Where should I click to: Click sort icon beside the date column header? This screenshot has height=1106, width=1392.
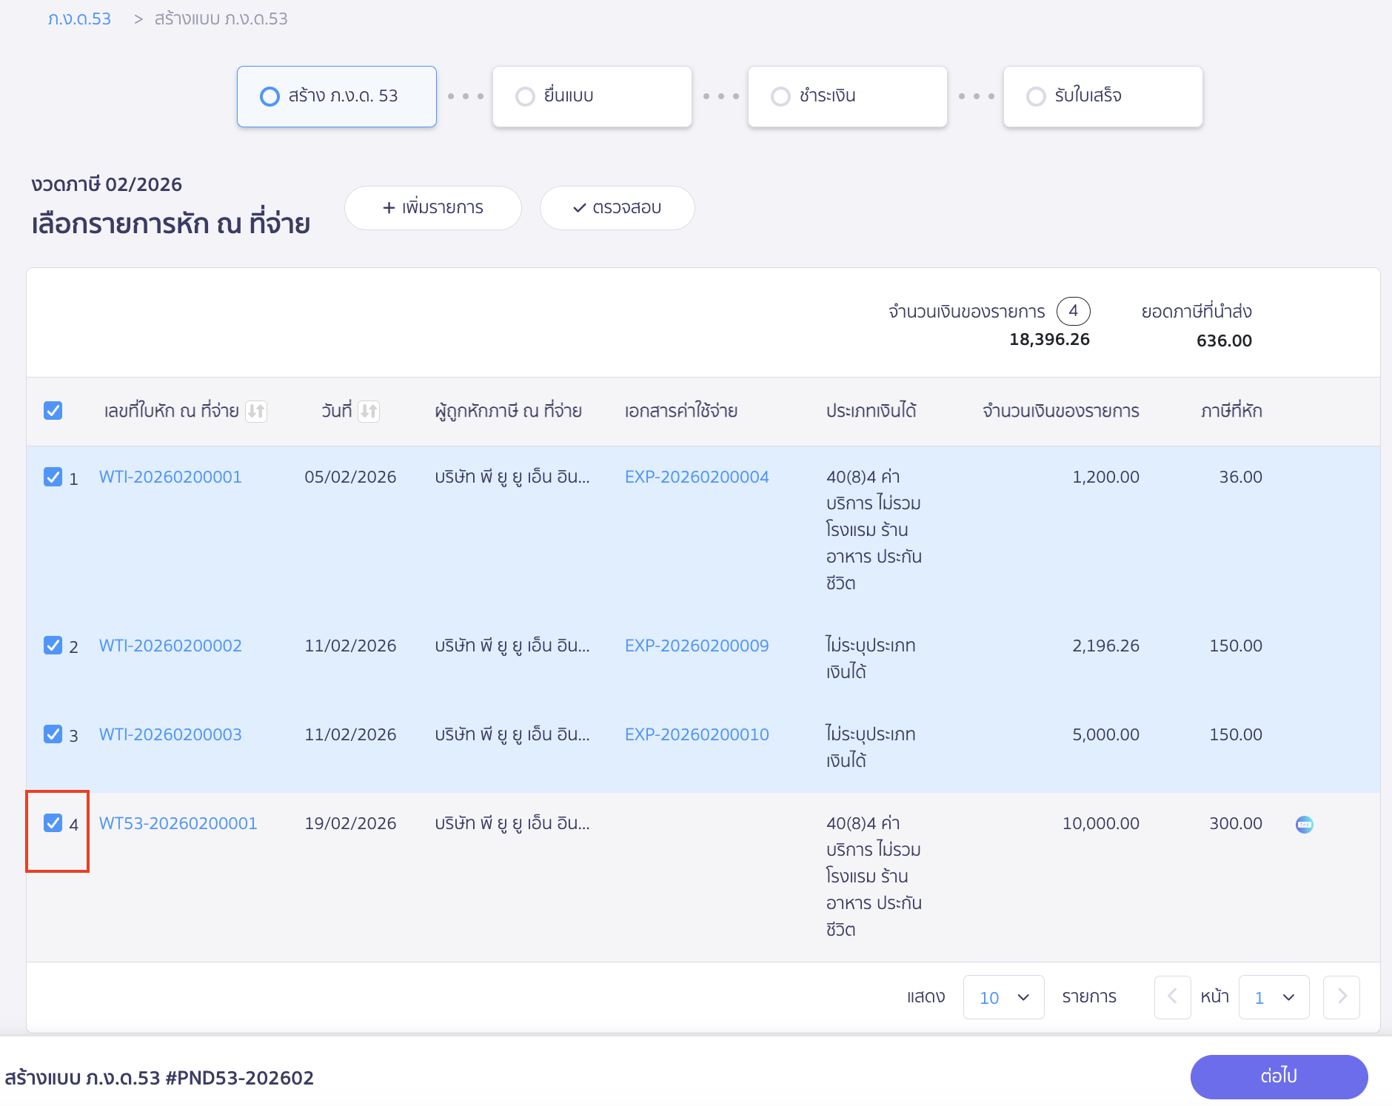369,411
